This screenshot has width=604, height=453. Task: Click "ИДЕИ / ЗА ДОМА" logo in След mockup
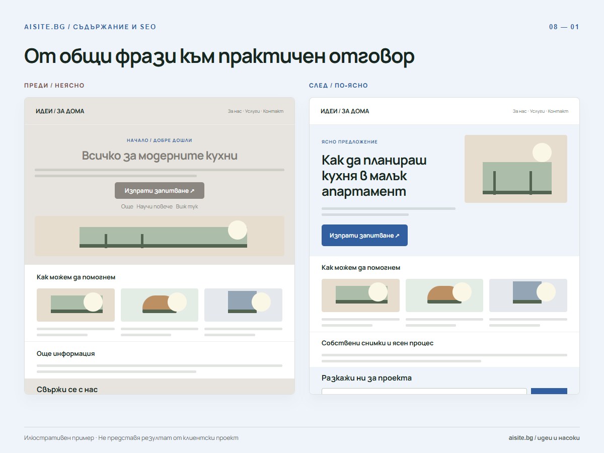(345, 111)
